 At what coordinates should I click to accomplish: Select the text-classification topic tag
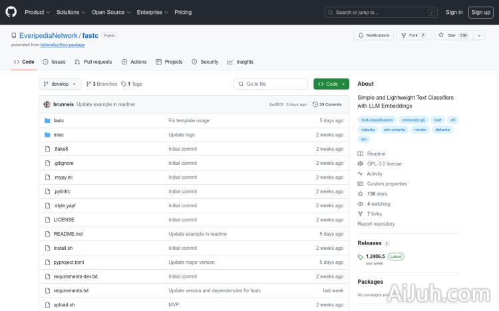click(376, 120)
